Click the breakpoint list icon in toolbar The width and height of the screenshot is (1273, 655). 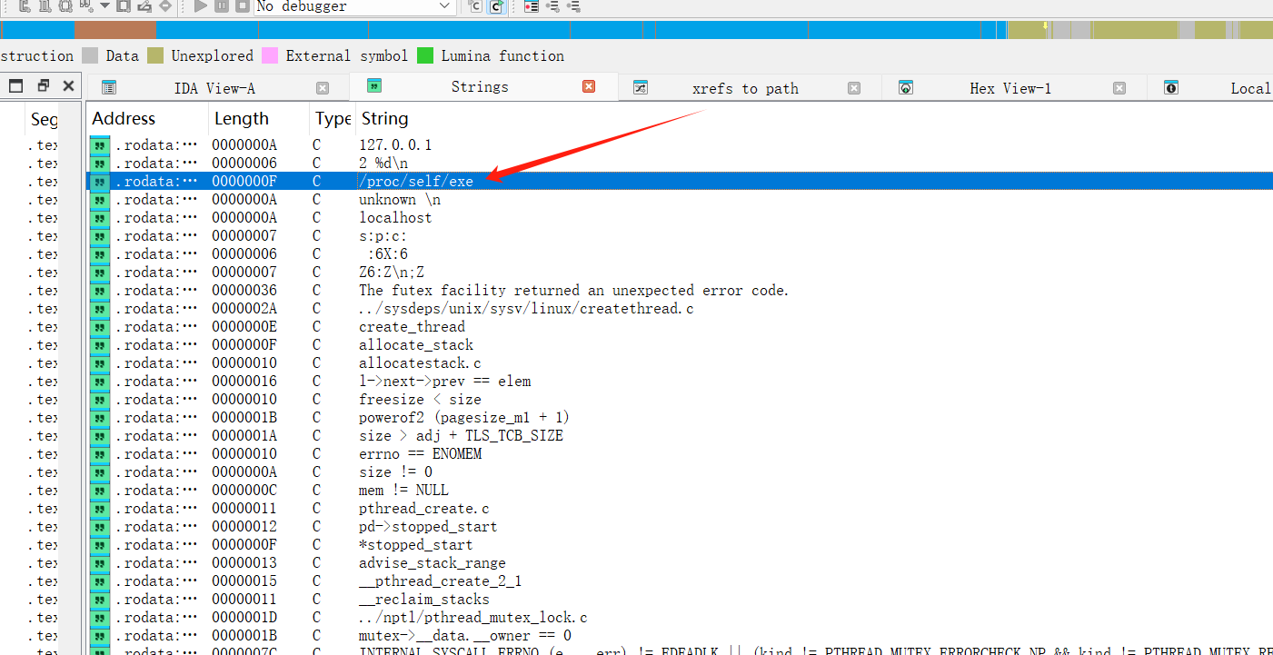point(531,6)
